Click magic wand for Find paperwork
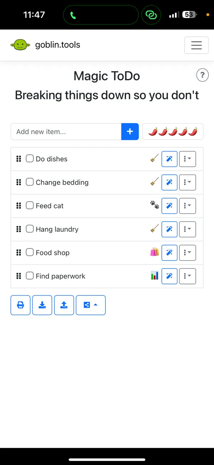The height and width of the screenshot is (465, 214). click(x=169, y=276)
